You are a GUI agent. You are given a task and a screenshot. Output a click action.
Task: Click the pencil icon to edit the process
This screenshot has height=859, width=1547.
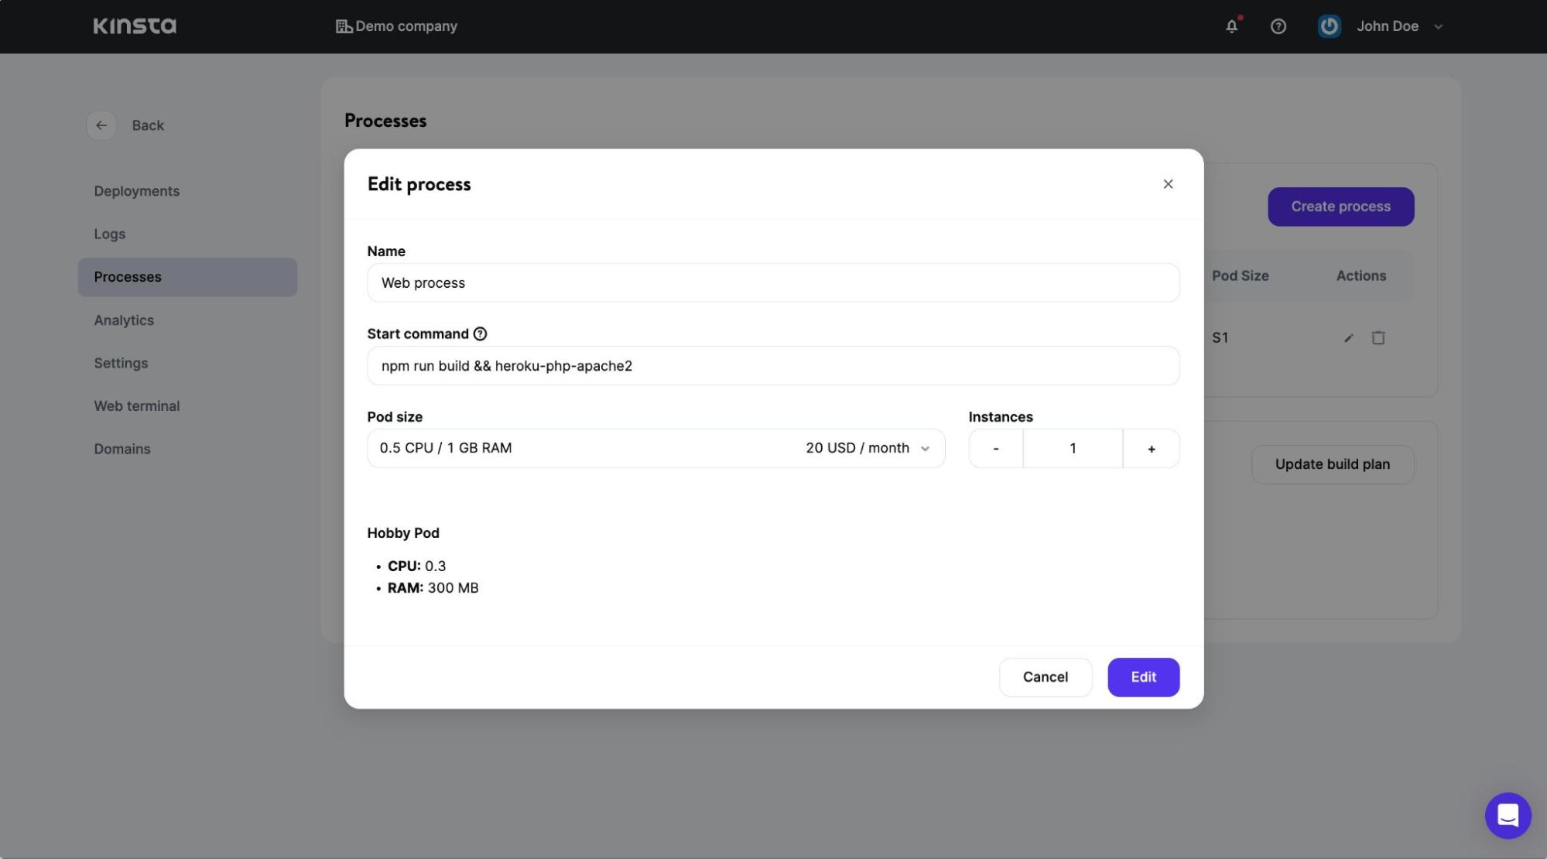(1348, 337)
